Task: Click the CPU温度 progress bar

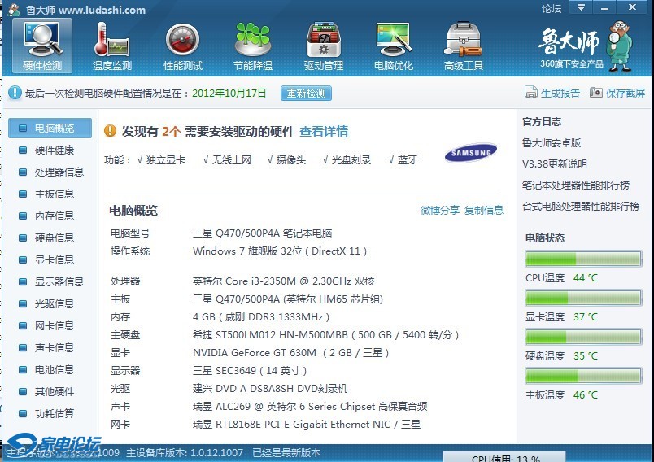Action: pos(583,259)
